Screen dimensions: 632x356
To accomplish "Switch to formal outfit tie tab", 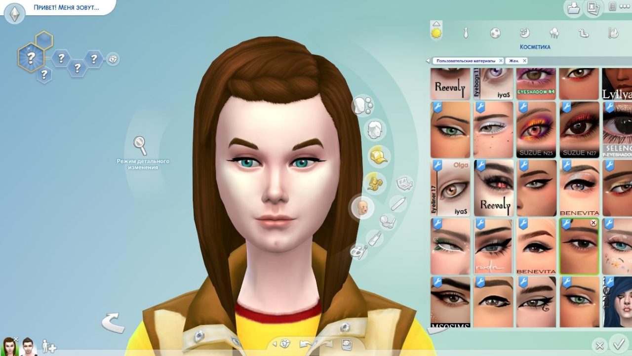I will point(466,33).
